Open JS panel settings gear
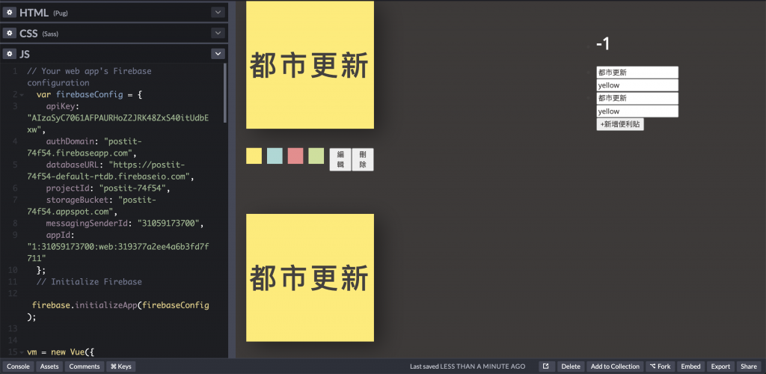The image size is (766, 374). [x=9, y=54]
